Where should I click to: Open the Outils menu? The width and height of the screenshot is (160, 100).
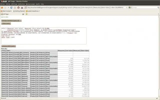[38, 4]
